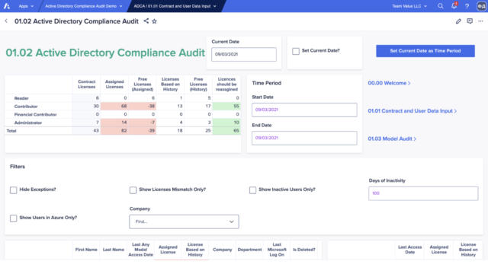Click the Current Date input field

pyautogui.click(x=244, y=54)
